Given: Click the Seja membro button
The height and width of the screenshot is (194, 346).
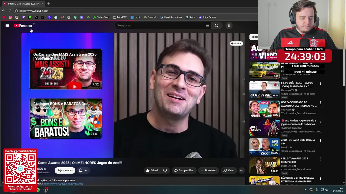Looking at the screenshot, I should (65, 170).
